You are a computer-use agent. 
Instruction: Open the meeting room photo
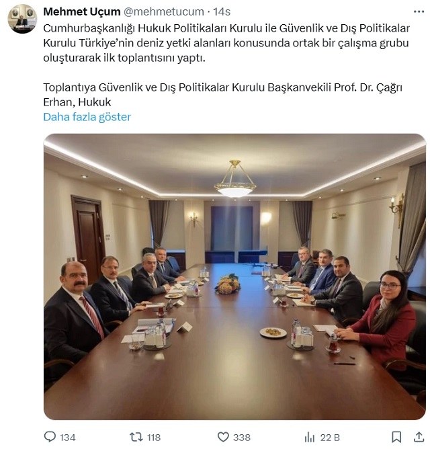[x=234, y=277]
